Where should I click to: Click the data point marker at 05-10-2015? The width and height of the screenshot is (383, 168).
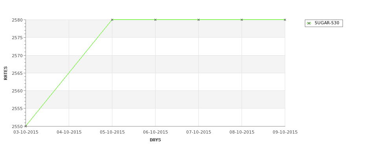pyautogui.click(x=112, y=20)
